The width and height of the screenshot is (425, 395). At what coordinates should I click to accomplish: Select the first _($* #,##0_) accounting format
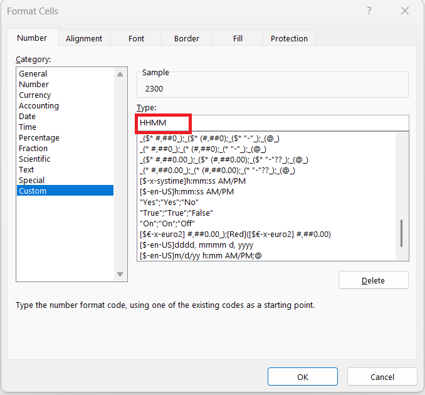[x=266, y=139]
